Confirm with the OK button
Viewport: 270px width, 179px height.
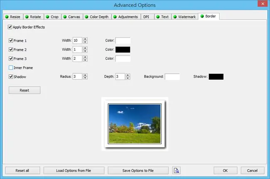225,170
